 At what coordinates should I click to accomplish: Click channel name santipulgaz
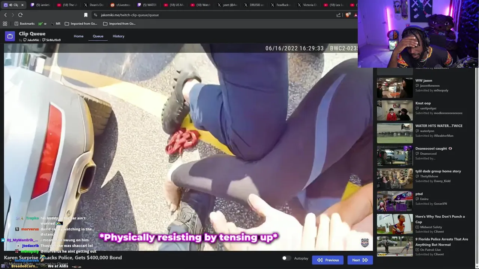point(428,108)
